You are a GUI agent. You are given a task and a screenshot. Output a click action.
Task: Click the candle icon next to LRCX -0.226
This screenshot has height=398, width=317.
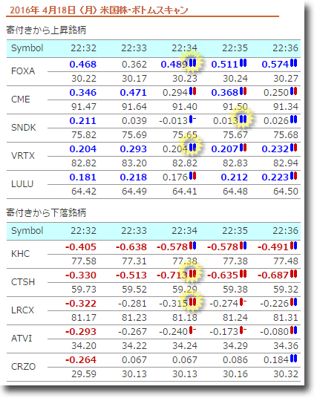point(294,301)
